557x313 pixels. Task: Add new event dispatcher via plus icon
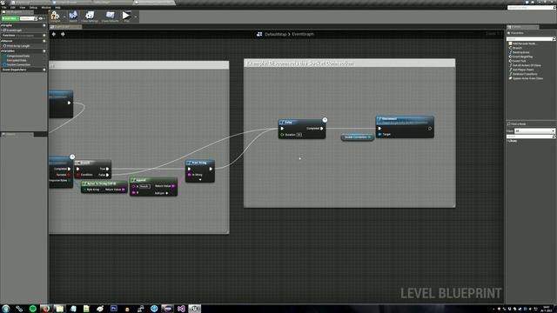[x=44, y=70]
